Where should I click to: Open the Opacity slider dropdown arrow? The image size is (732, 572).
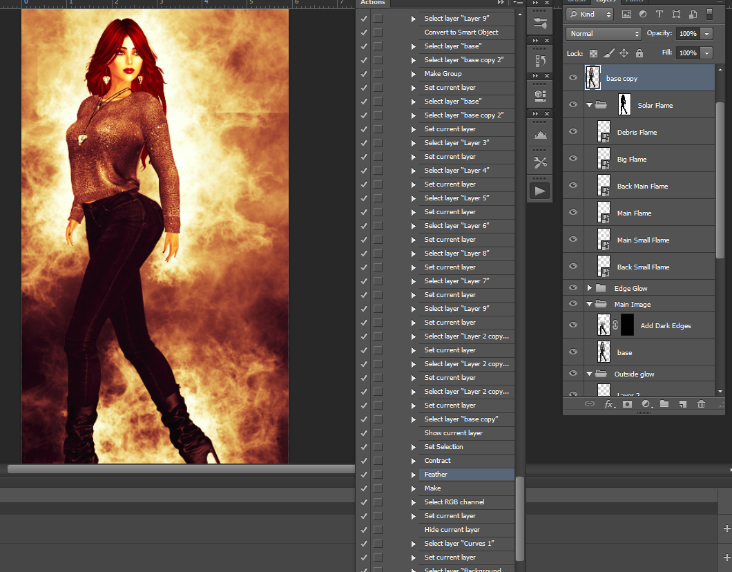pos(707,33)
